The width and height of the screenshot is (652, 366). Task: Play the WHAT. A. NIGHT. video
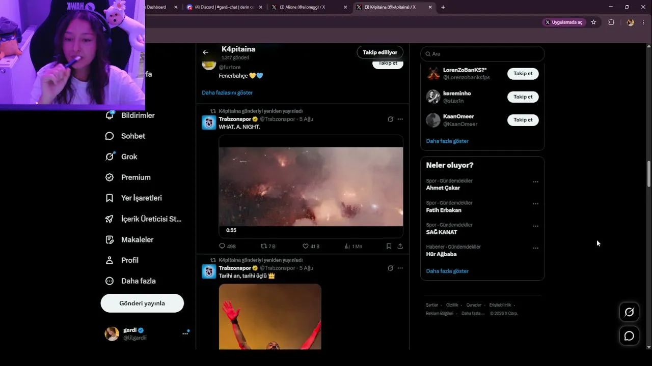pyautogui.click(x=311, y=186)
